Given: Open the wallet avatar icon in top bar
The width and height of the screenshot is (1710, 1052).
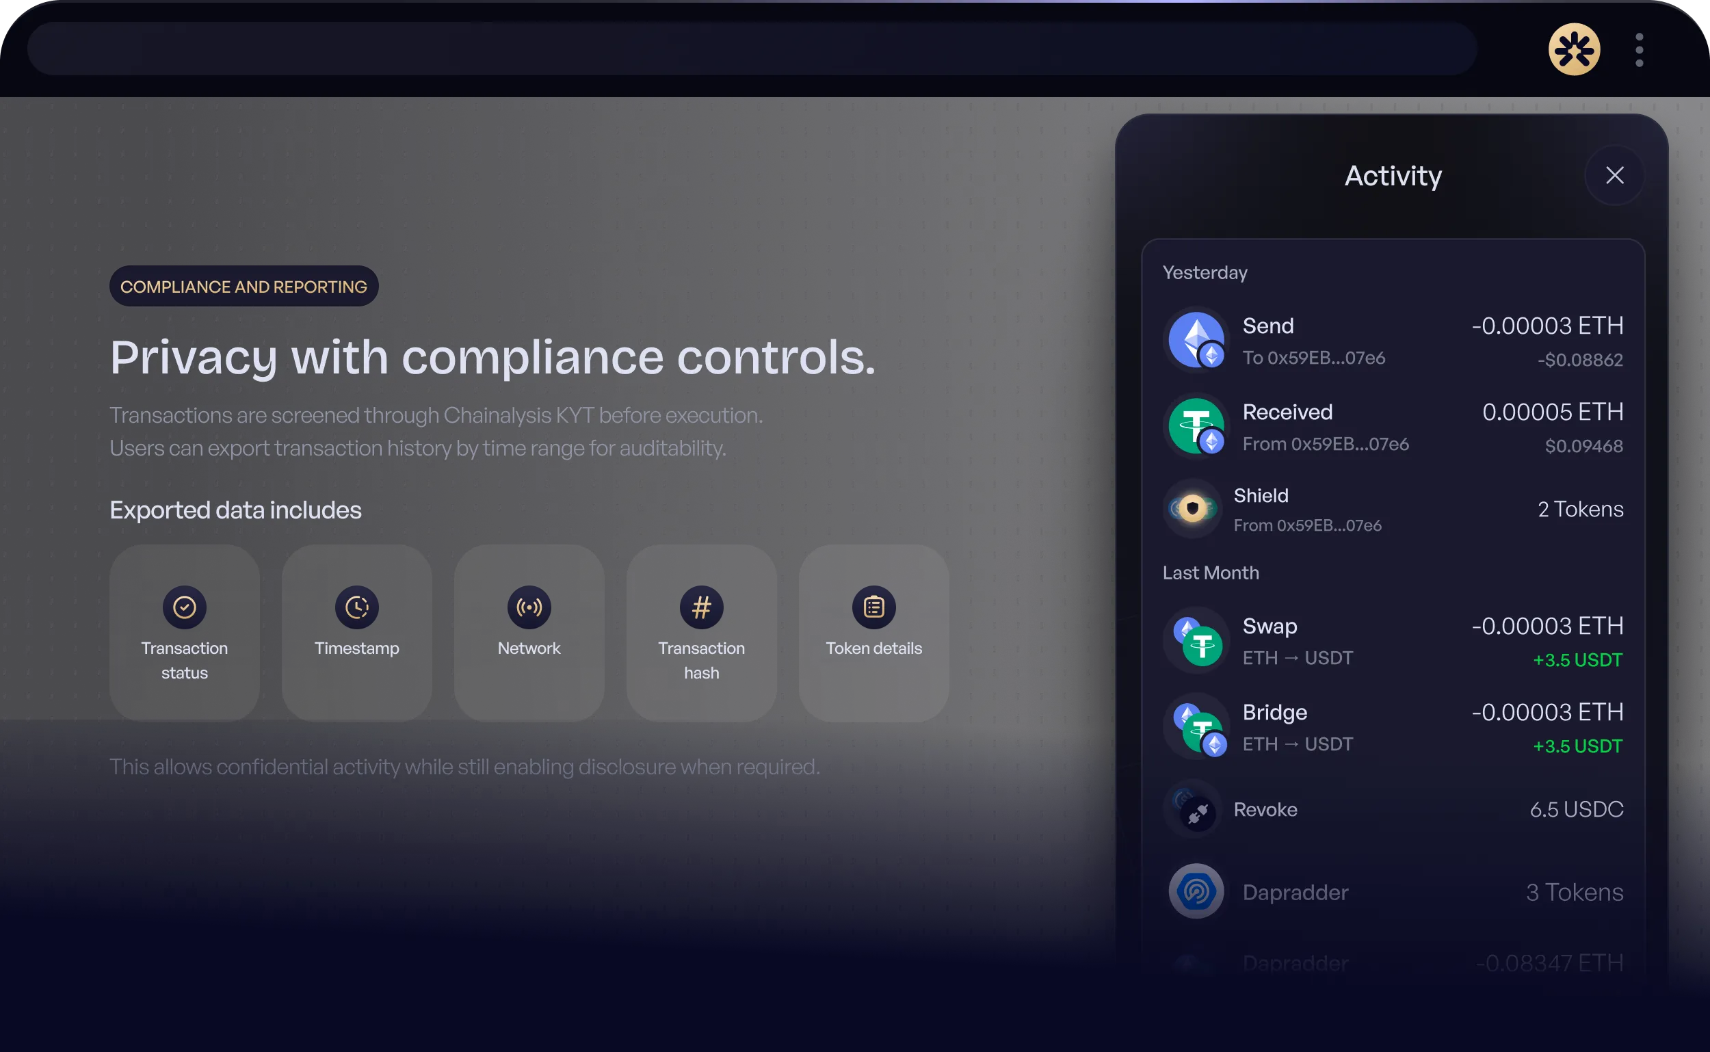Looking at the screenshot, I should coord(1574,49).
